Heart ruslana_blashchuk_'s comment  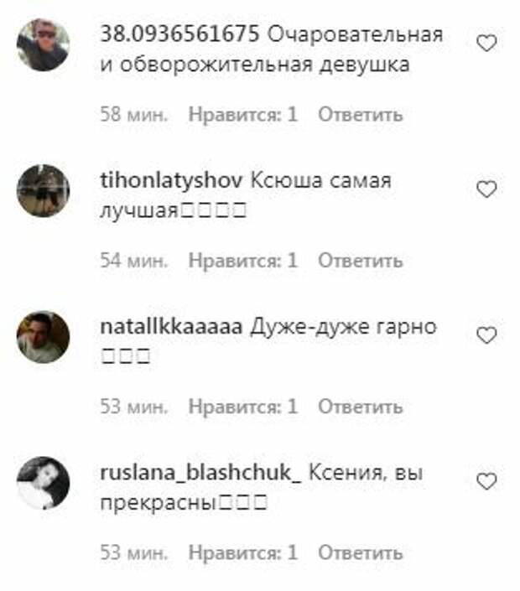tap(486, 481)
